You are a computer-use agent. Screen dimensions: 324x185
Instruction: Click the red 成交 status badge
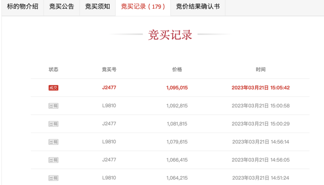point(53,88)
